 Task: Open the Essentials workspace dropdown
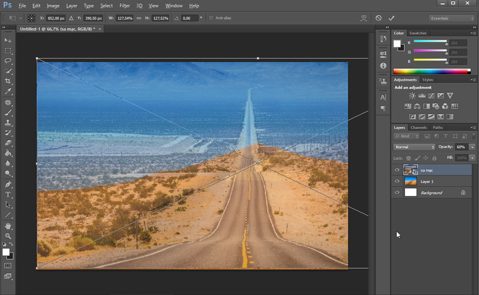pyautogui.click(x=452, y=18)
